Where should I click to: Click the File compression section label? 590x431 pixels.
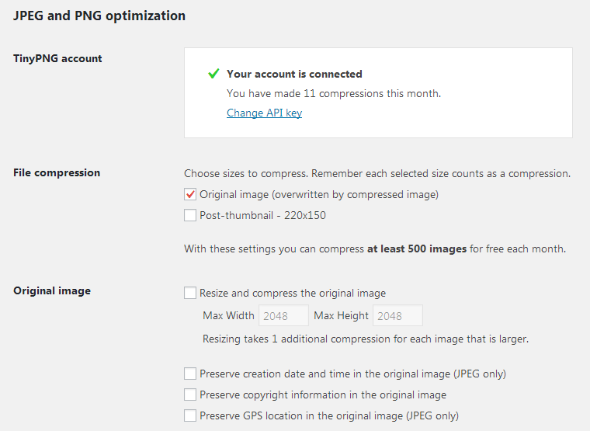[57, 172]
